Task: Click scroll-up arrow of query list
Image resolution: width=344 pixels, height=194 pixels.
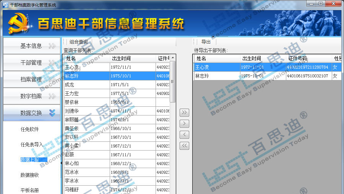Action: tap(173, 58)
